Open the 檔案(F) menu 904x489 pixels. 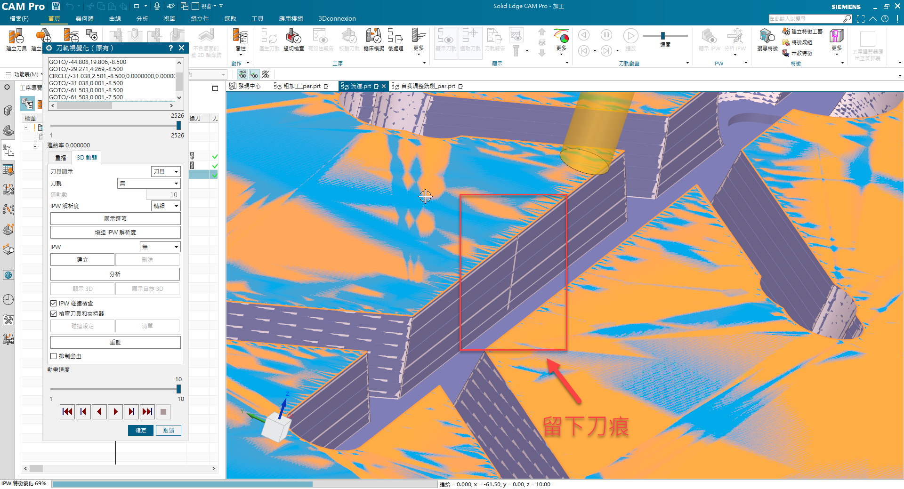click(x=19, y=19)
